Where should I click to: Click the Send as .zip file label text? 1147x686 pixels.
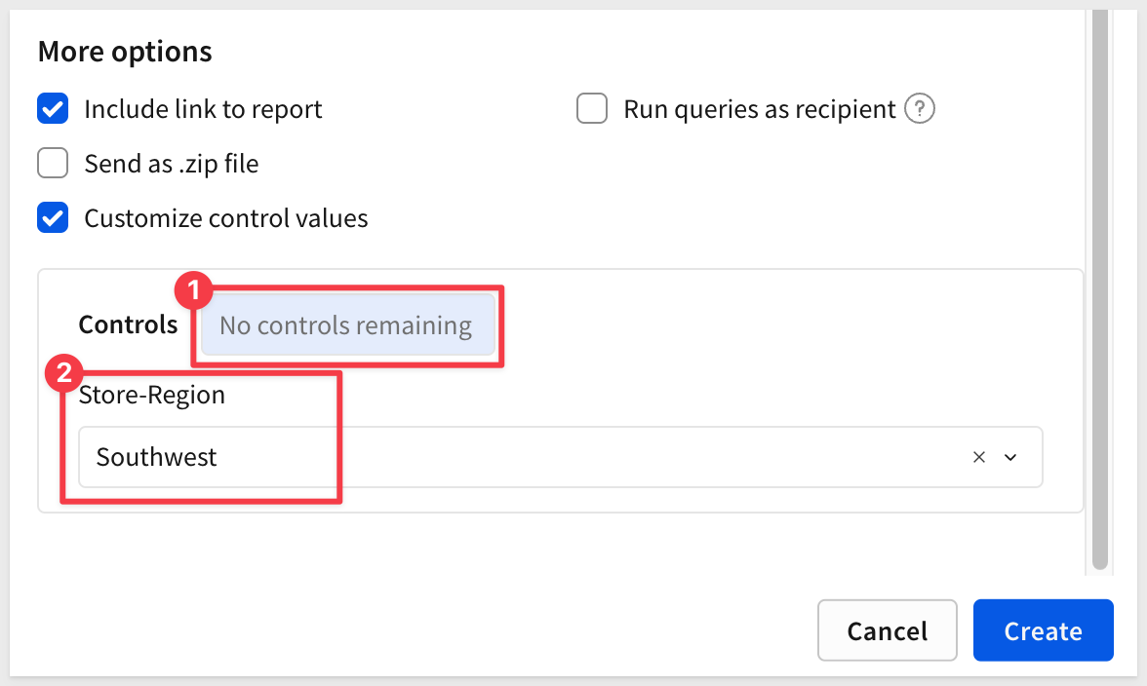172,164
